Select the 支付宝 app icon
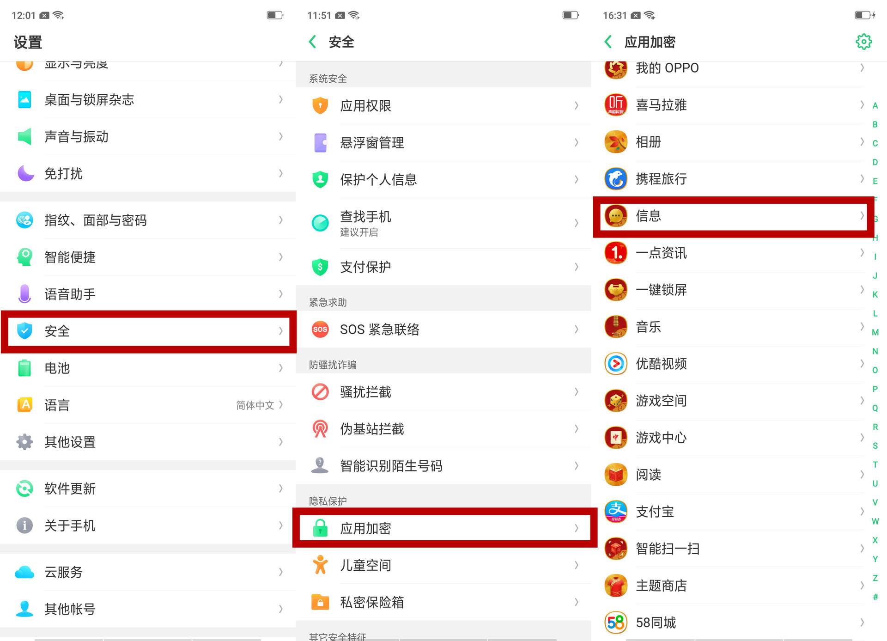The height and width of the screenshot is (641, 887). (x=615, y=512)
